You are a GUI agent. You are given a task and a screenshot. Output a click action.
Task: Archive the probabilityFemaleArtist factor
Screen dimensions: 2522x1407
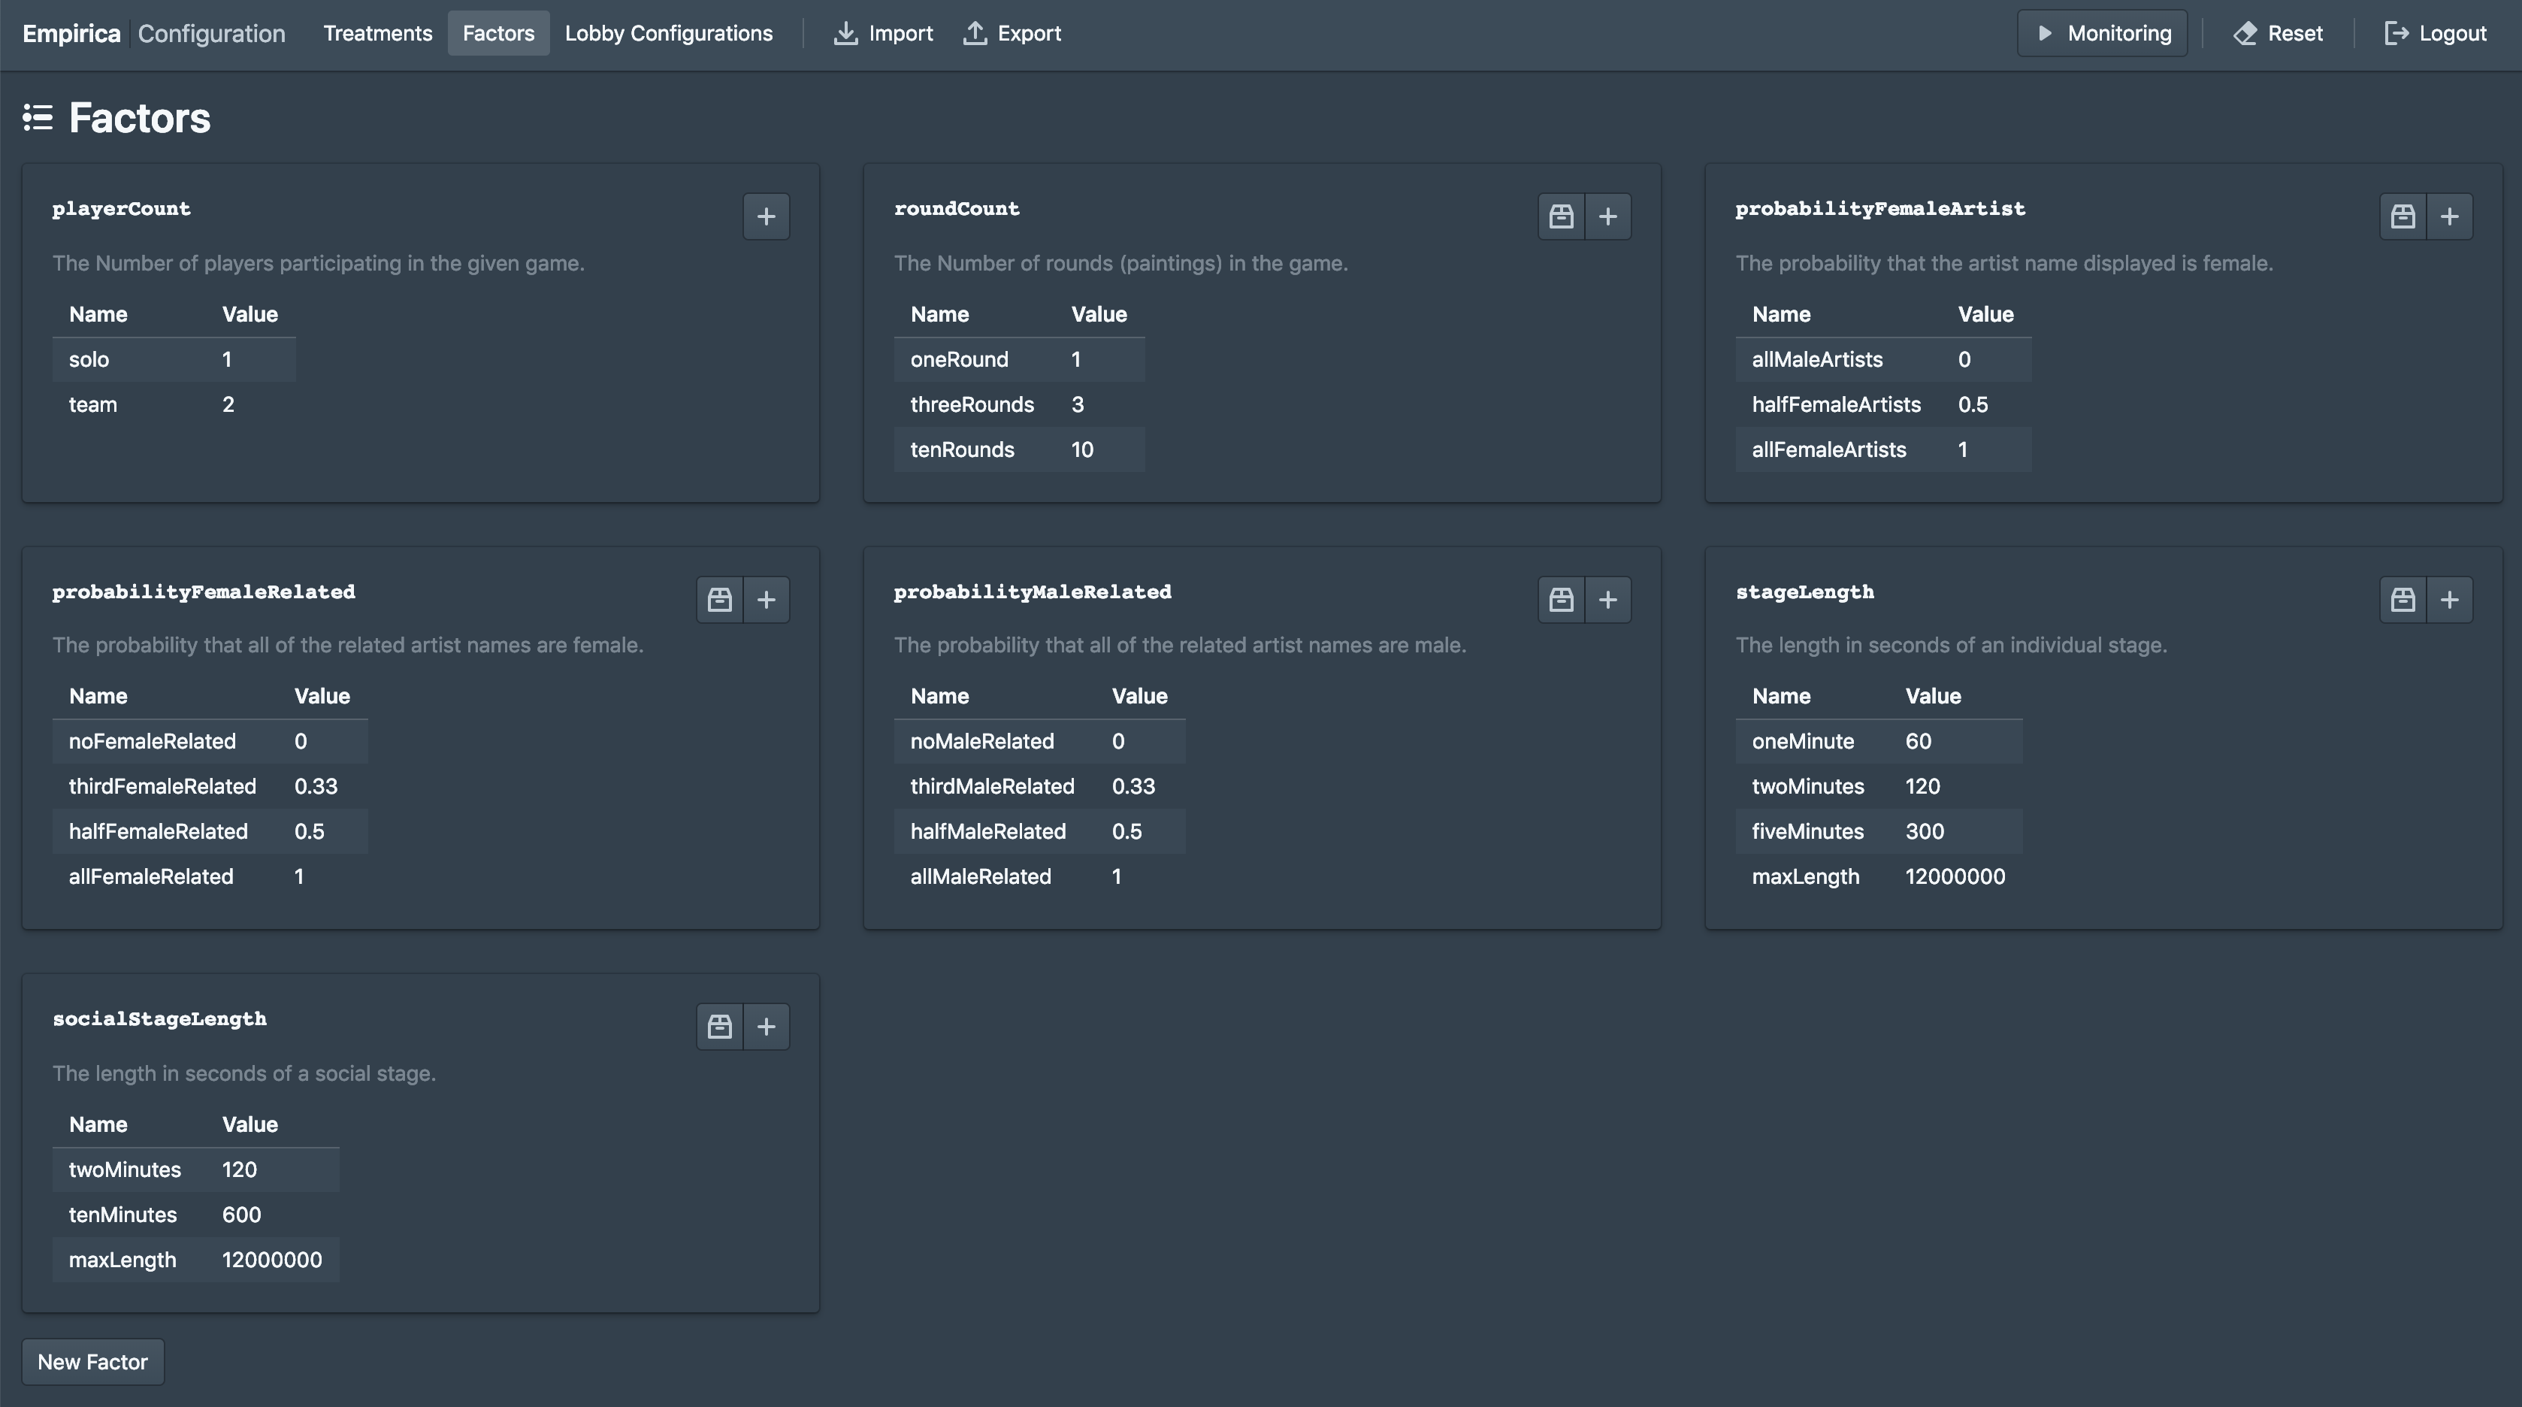[x=2403, y=216]
